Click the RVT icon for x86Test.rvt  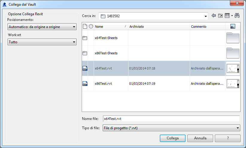pyautogui.click(x=85, y=84)
